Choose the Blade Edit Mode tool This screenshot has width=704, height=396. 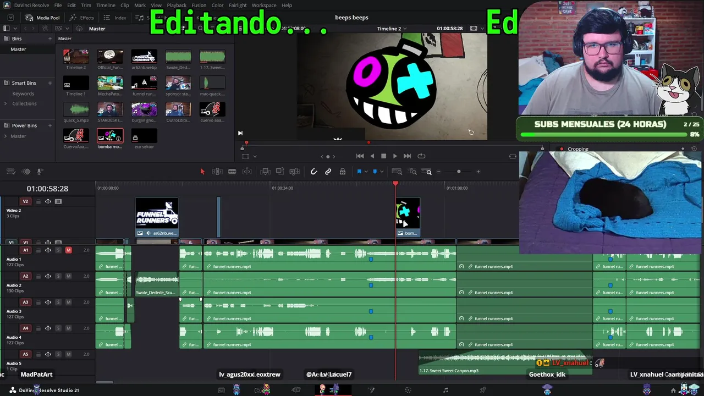(232, 172)
